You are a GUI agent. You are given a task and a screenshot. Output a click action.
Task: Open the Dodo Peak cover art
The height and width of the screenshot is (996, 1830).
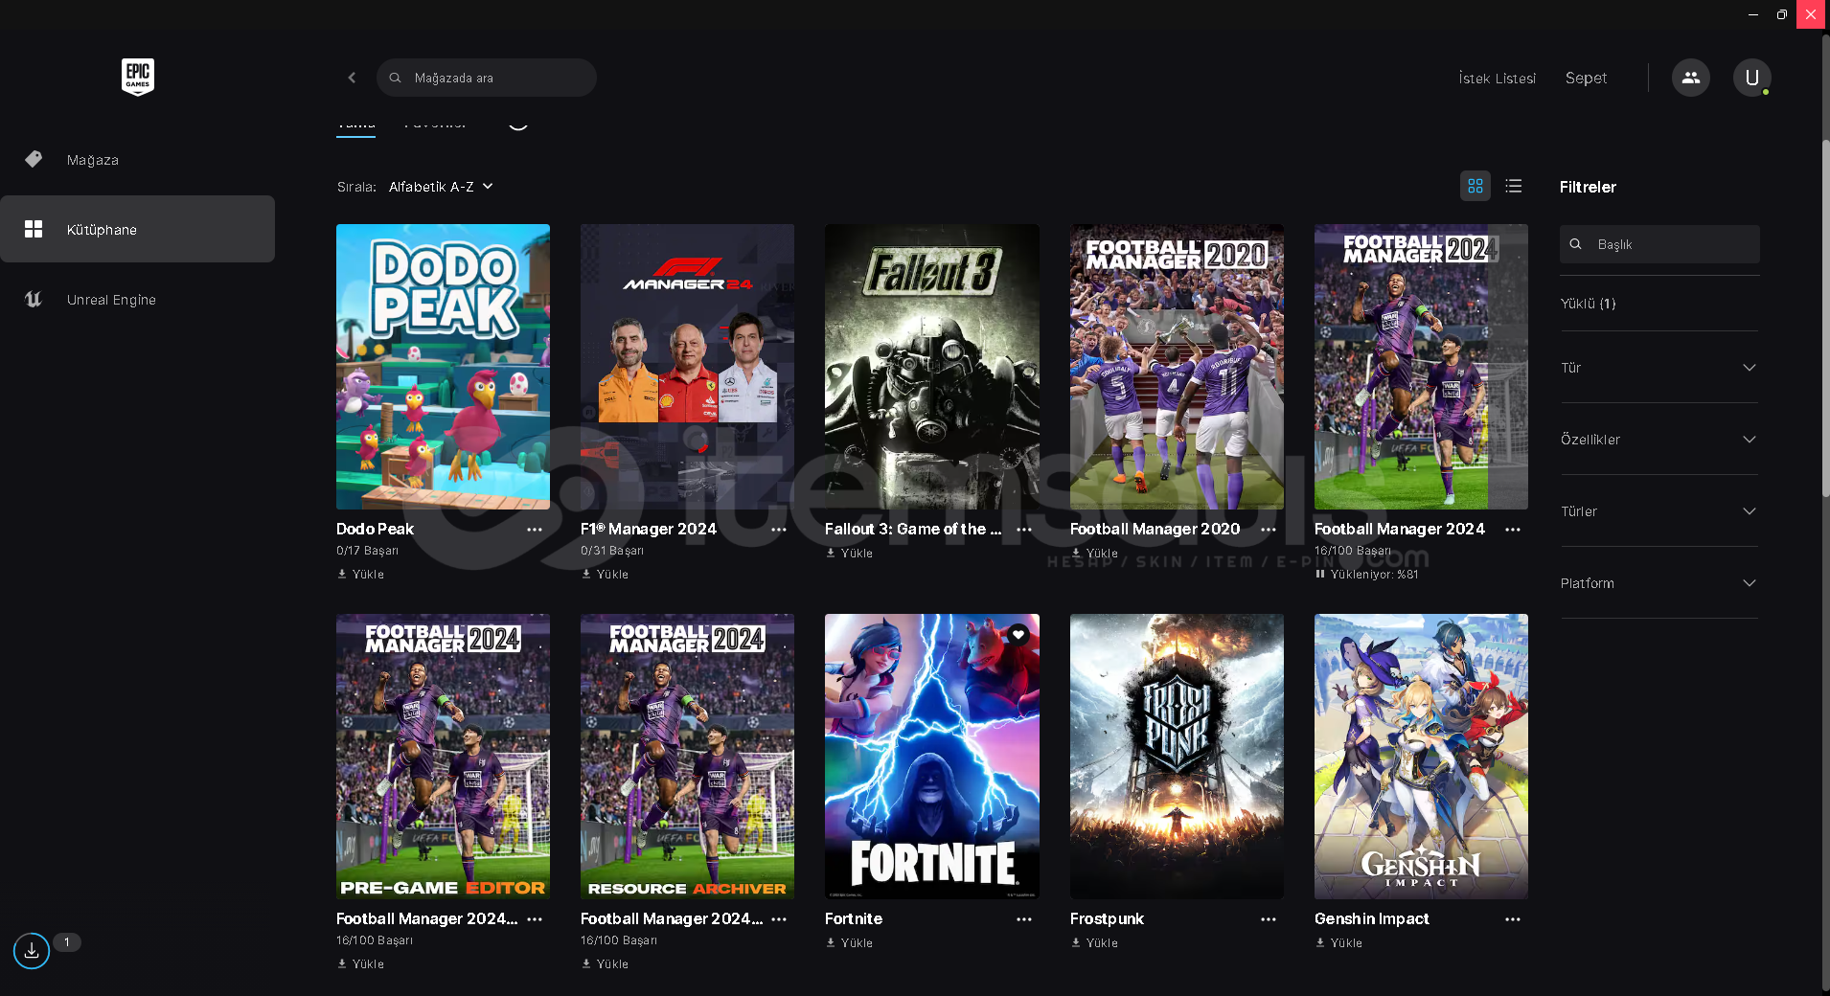[443, 367]
